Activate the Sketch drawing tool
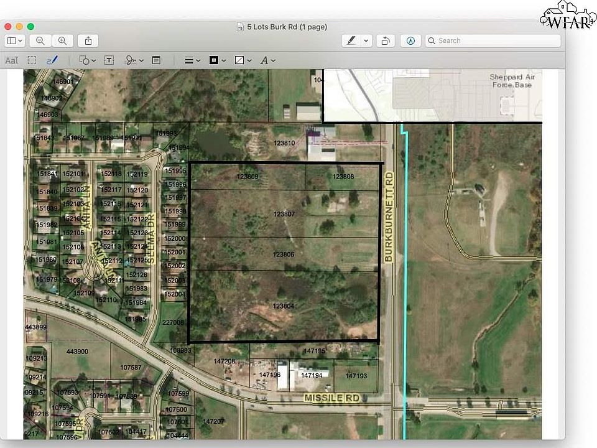 click(52, 60)
